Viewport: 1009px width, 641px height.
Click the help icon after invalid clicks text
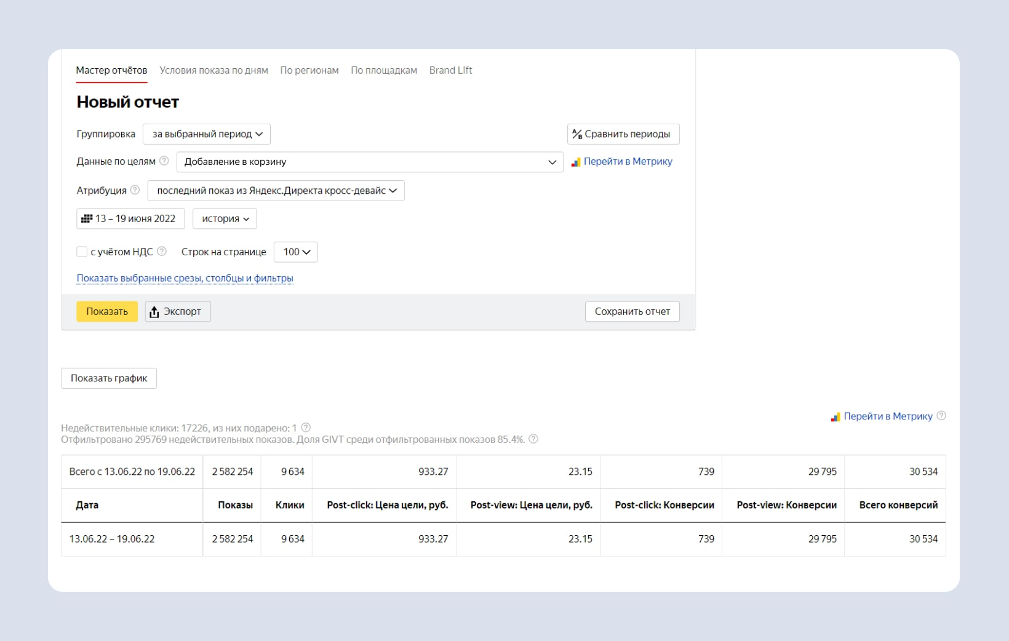pos(306,428)
